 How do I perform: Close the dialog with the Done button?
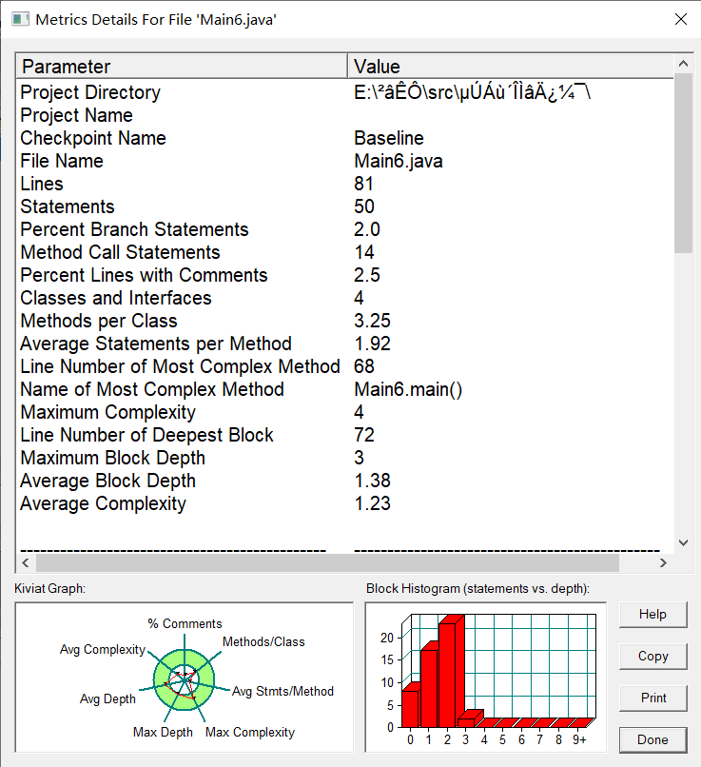pos(653,739)
